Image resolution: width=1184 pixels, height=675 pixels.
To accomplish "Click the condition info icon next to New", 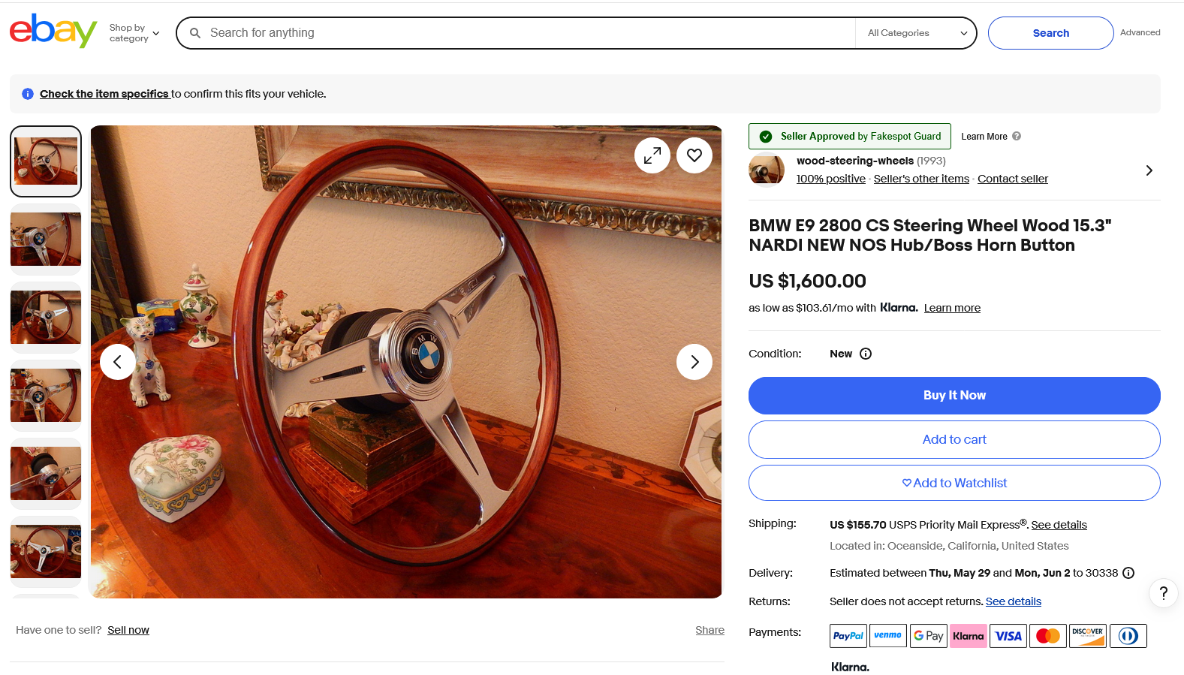I will click(x=866, y=354).
